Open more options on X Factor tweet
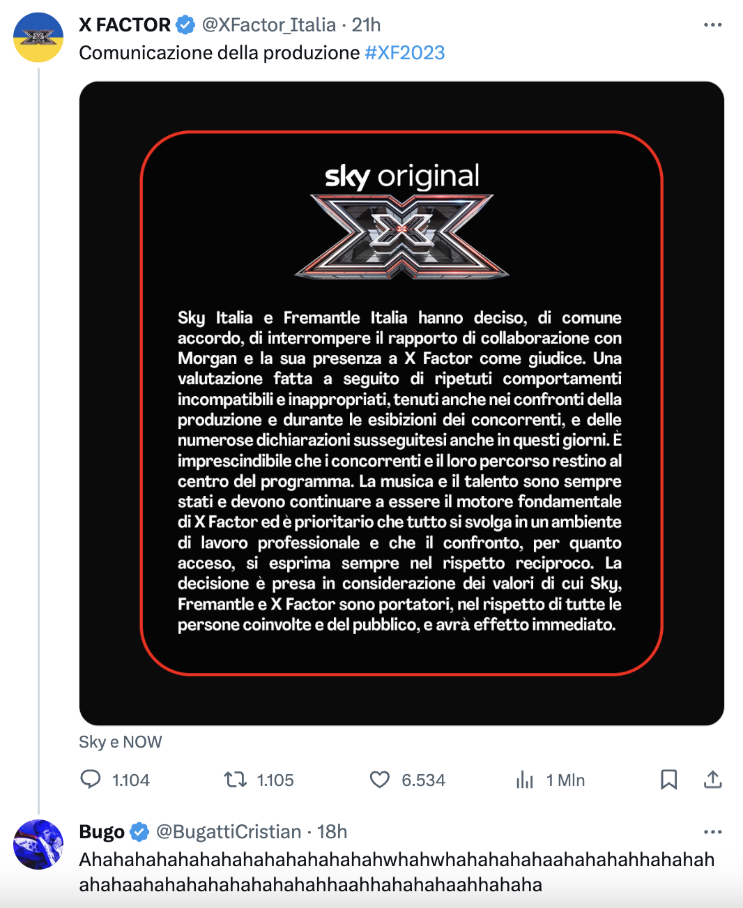The height and width of the screenshot is (908, 743). click(712, 25)
